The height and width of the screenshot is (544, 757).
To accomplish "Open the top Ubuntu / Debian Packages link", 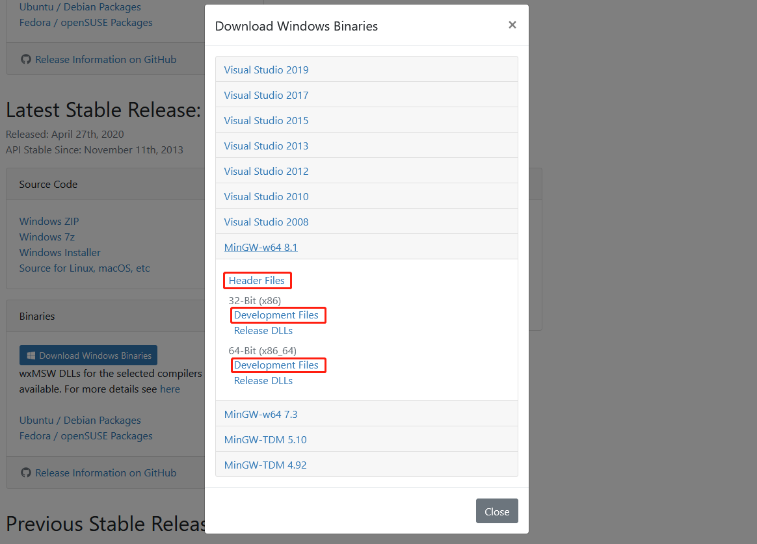I will point(80,6).
